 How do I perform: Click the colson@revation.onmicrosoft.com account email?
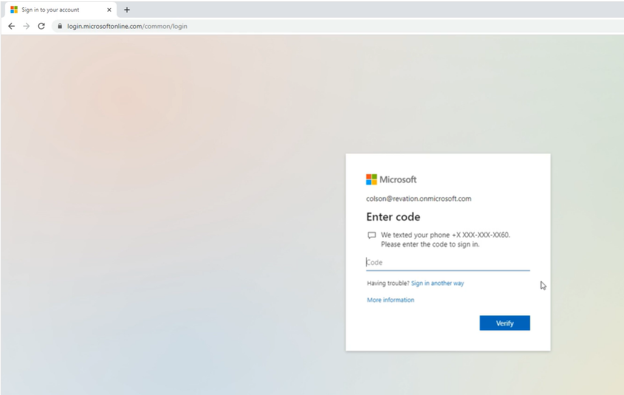point(419,199)
